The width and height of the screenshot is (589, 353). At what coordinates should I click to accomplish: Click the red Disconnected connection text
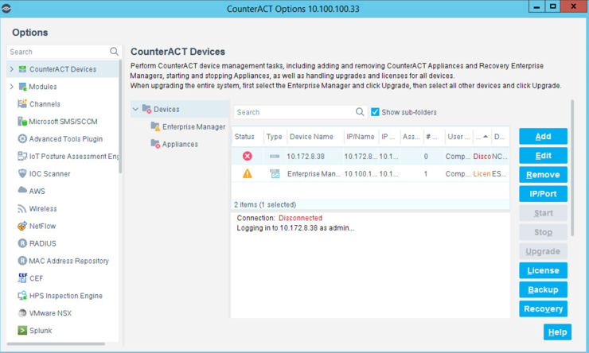tap(300, 218)
